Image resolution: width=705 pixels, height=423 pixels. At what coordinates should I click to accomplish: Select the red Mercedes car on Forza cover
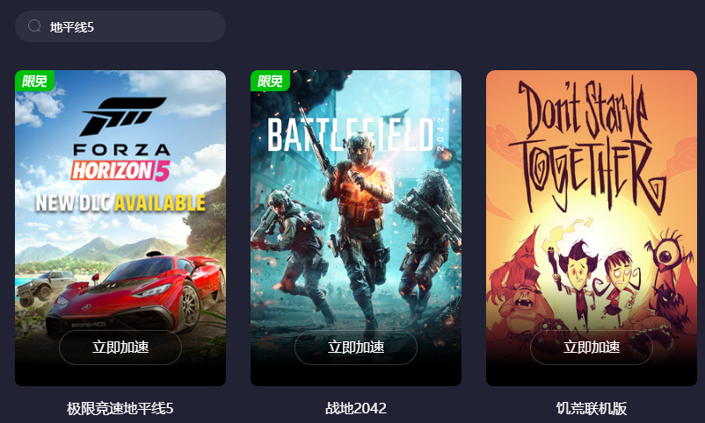click(134, 294)
